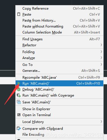Screen dimensions: 107x140
Task: Click the Save configuration icon
Action: coord(19,102)
